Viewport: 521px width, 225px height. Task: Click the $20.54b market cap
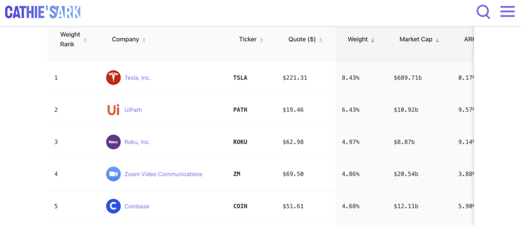[x=406, y=174]
